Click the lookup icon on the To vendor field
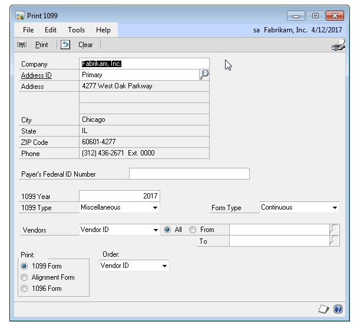 tap(335, 241)
